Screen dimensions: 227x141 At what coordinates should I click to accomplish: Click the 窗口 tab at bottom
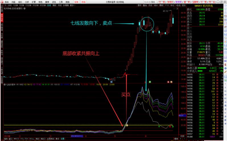pyautogui.click(x=11, y=139)
